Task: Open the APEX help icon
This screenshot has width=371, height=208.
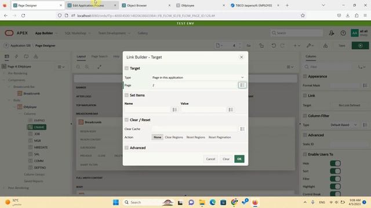Action: click(x=343, y=33)
